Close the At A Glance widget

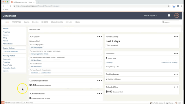pyautogui.click(x=101, y=37)
